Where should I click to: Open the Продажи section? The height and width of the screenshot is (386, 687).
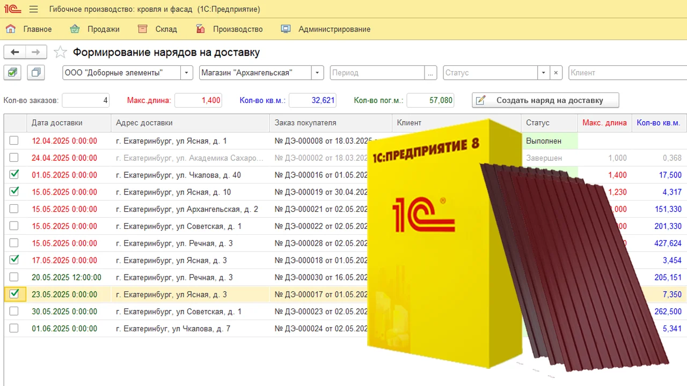[x=103, y=29]
